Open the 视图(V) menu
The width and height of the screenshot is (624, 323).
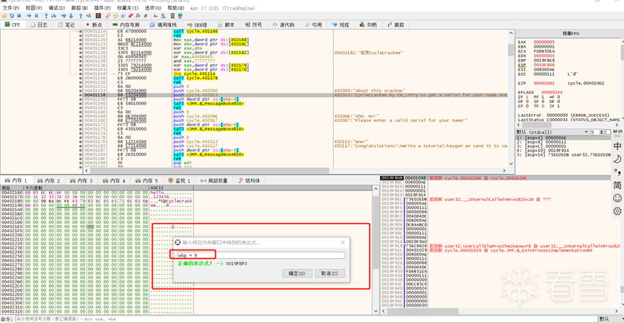click(33, 8)
